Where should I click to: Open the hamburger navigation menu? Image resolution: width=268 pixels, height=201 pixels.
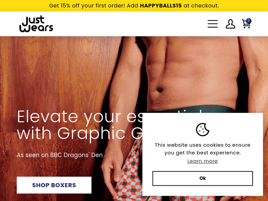[213, 24]
